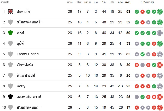164x111 pixels.
Task: Open the Kerry team link
Action: point(21,86)
